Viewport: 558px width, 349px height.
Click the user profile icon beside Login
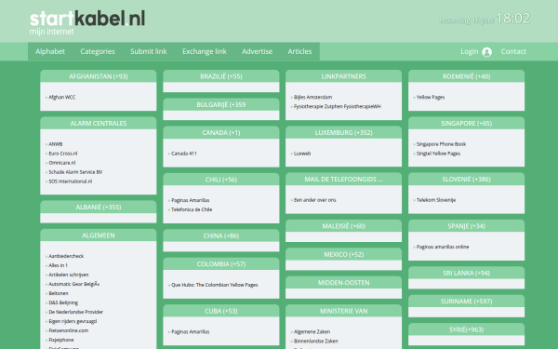pyautogui.click(x=486, y=52)
